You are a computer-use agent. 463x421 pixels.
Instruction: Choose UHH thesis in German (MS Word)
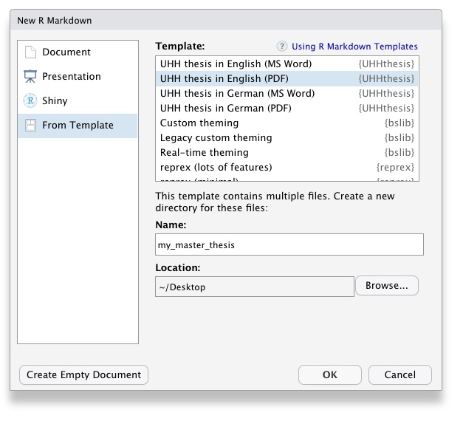tap(287, 93)
